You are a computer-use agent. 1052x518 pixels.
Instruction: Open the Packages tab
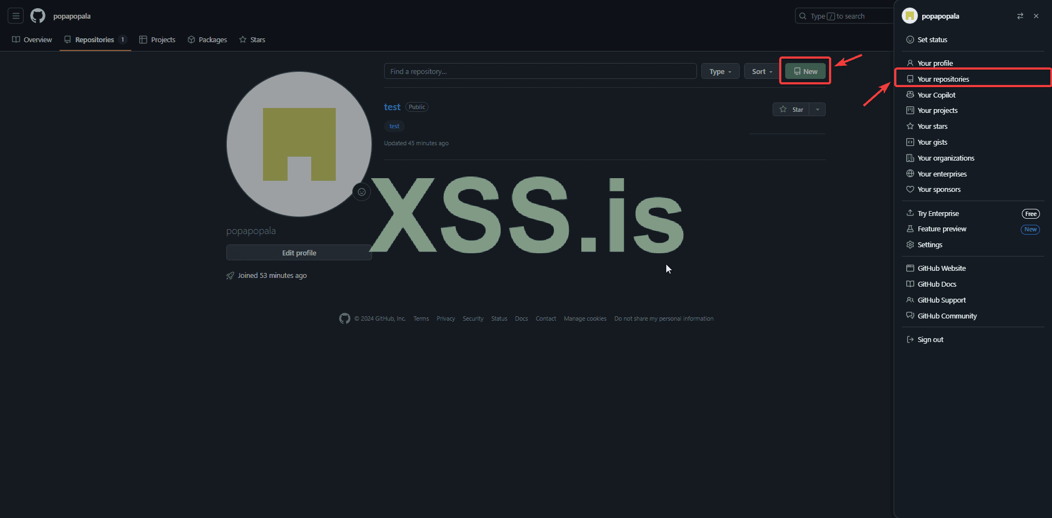coord(207,39)
